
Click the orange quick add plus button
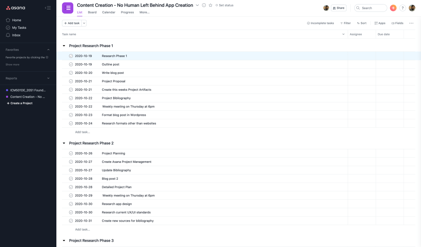click(x=393, y=8)
